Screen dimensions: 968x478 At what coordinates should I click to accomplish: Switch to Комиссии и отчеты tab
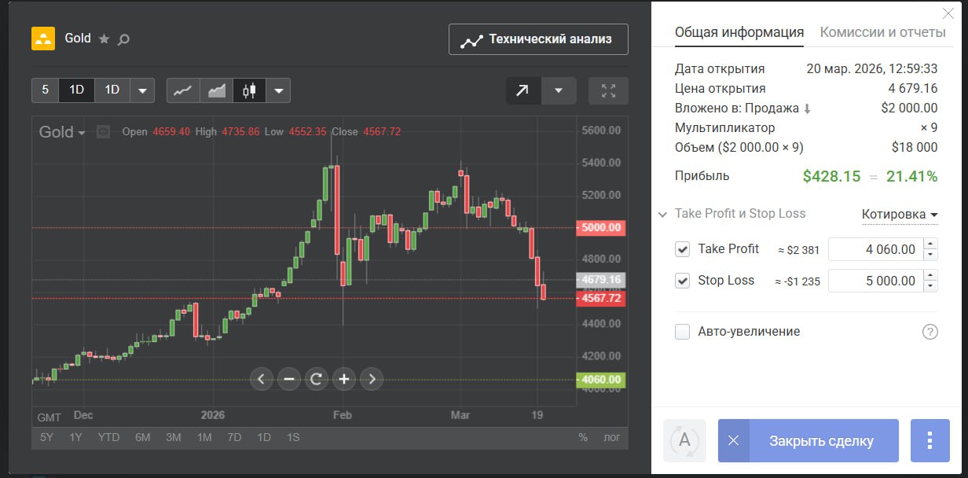(882, 32)
